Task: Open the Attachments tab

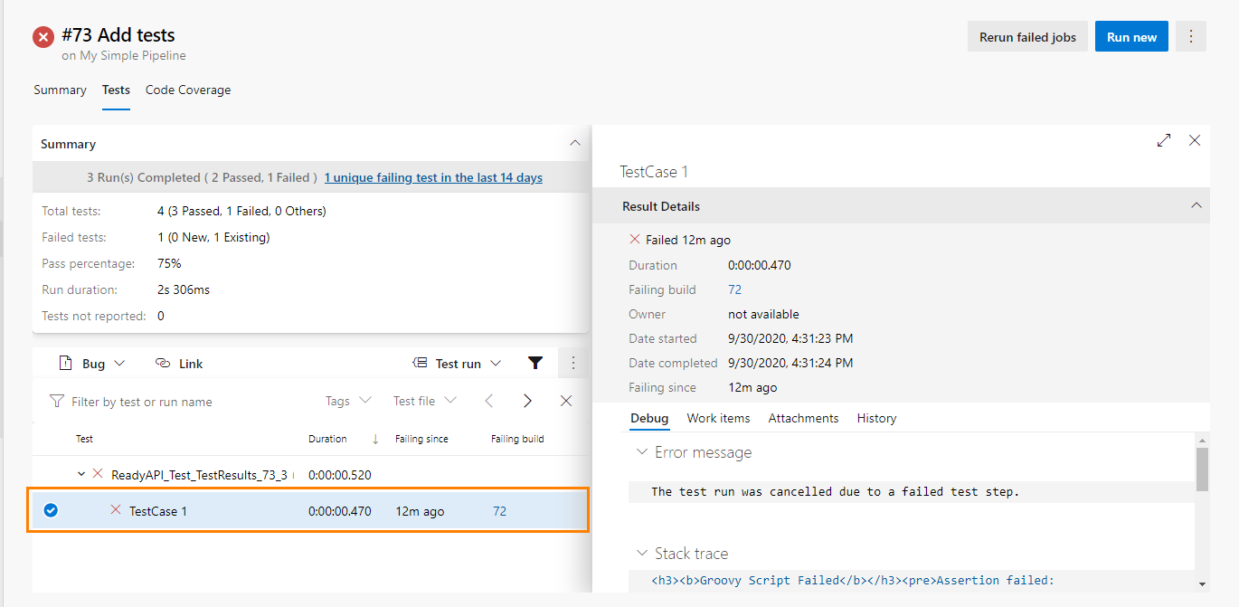Action: [x=803, y=418]
